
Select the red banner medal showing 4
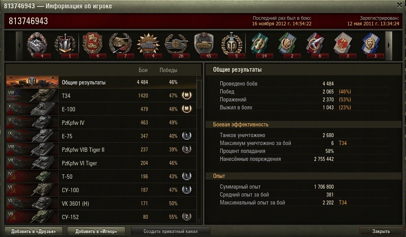93,44
